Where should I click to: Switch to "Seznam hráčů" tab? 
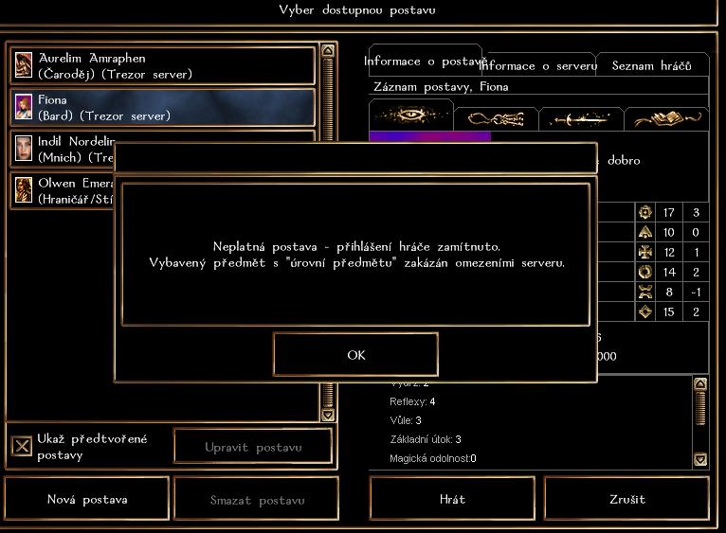tap(651, 65)
